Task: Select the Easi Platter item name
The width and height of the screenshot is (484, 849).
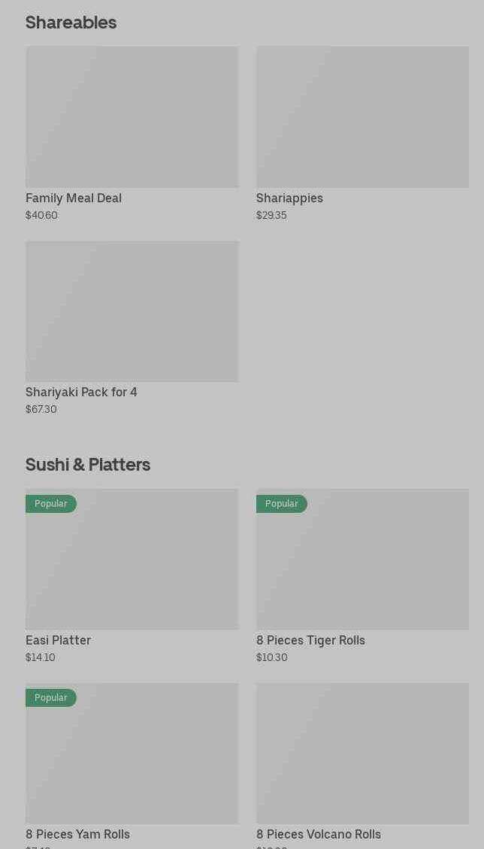Action: tap(58, 641)
